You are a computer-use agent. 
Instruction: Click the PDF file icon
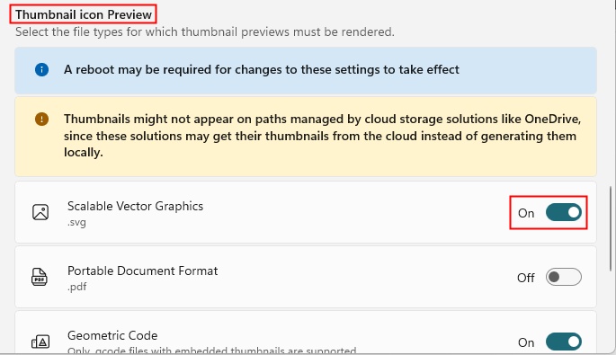40,277
